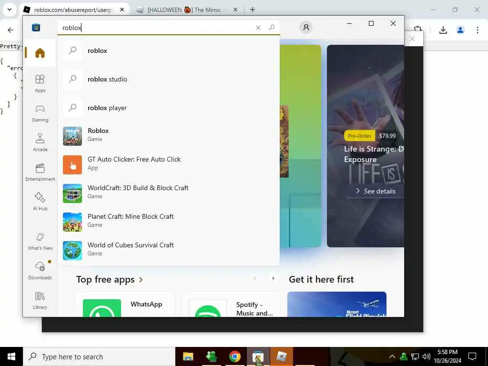This screenshot has width=488, height=366.
Task: Close the roblox.com/abusereport Chrome tab
Action: 122,10
